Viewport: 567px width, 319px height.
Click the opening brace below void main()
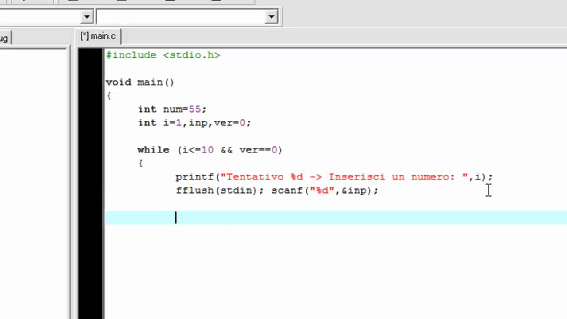[109, 96]
